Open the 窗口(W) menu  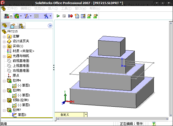(80, 8)
